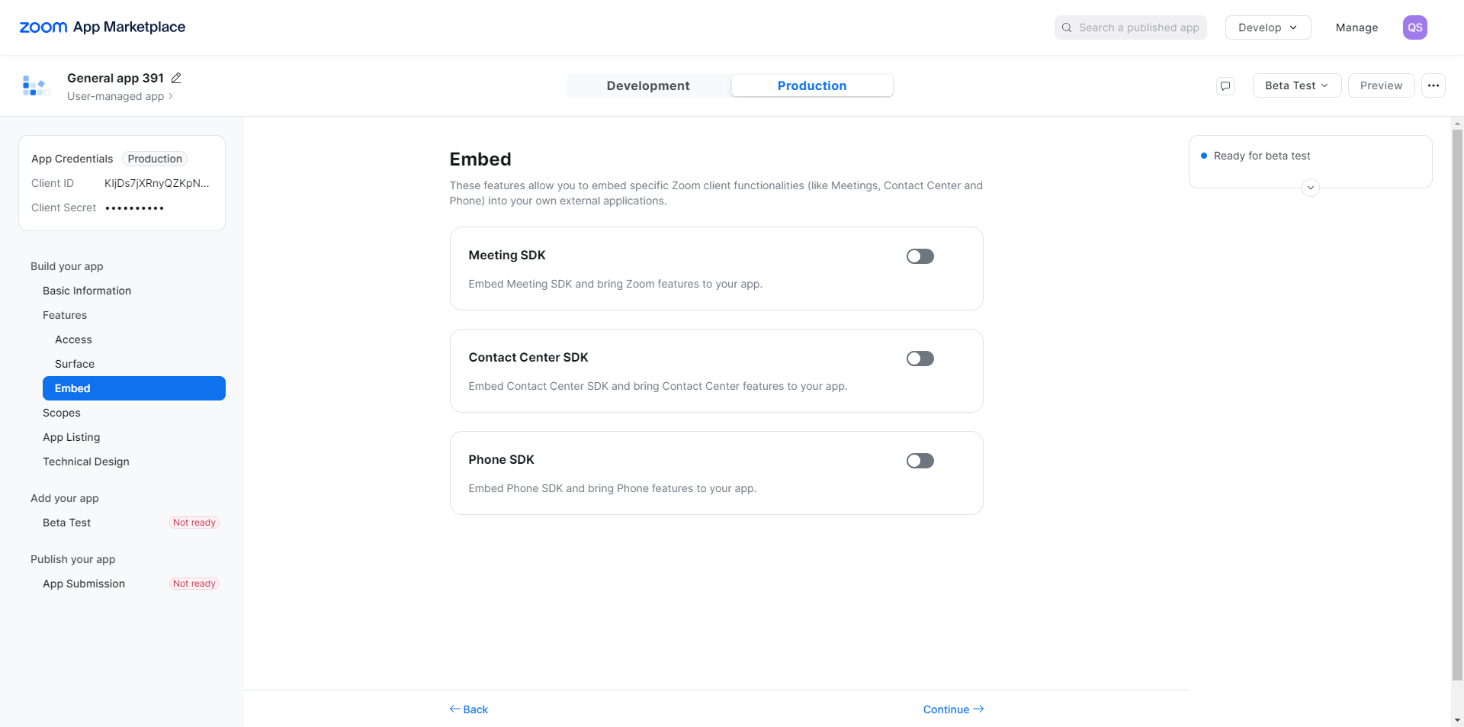Click the Back arrow link
Image resolution: width=1464 pixels, height=727 pixels.
point(469,709)
